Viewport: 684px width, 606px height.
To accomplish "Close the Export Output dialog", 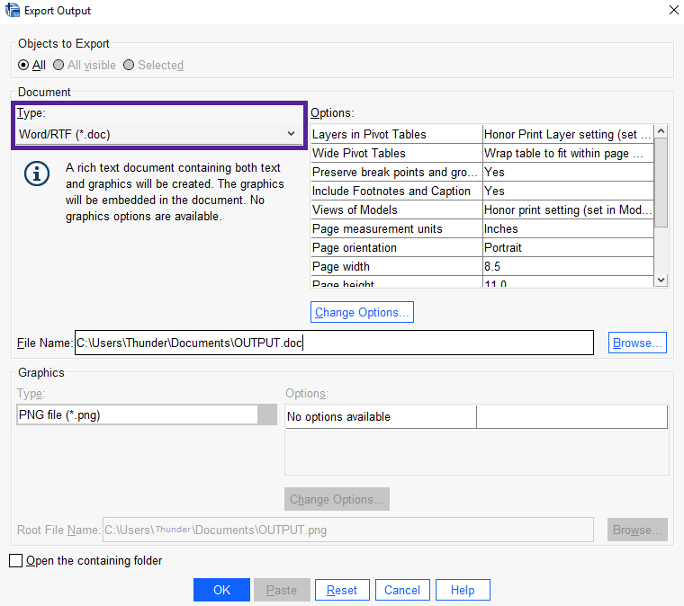I will pyautogui.click(x=673, y=10).
